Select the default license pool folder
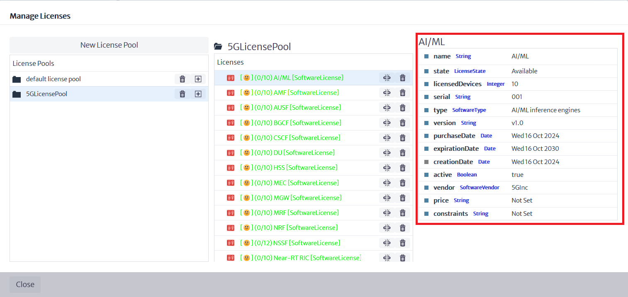This screenshot has width=628, height=297. coord(53,79)
